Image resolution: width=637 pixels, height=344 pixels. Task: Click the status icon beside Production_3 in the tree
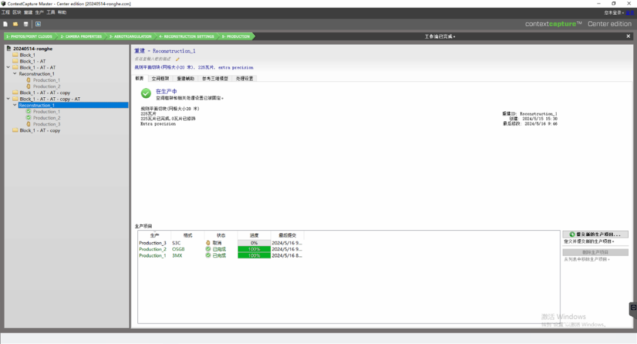click(x=28, y=124)
